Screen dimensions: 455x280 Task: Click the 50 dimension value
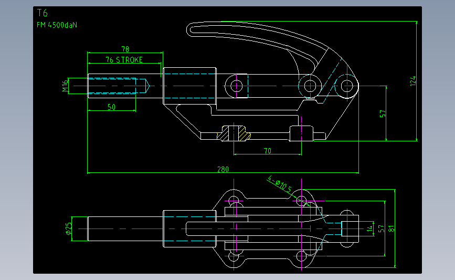click(x=111, y=107)
